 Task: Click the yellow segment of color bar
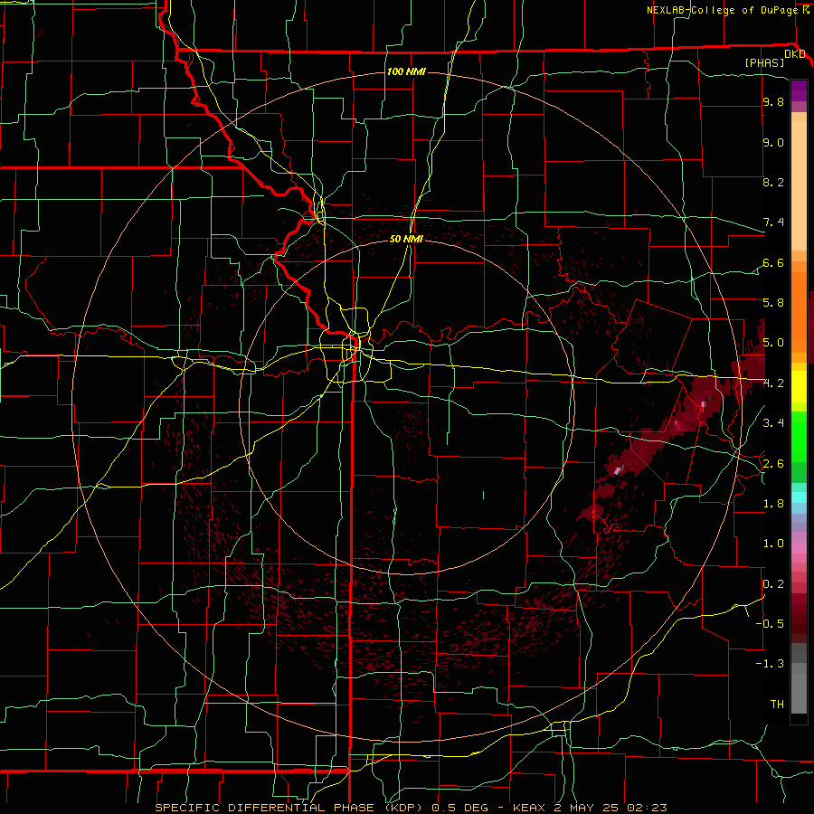click(799, 387)
